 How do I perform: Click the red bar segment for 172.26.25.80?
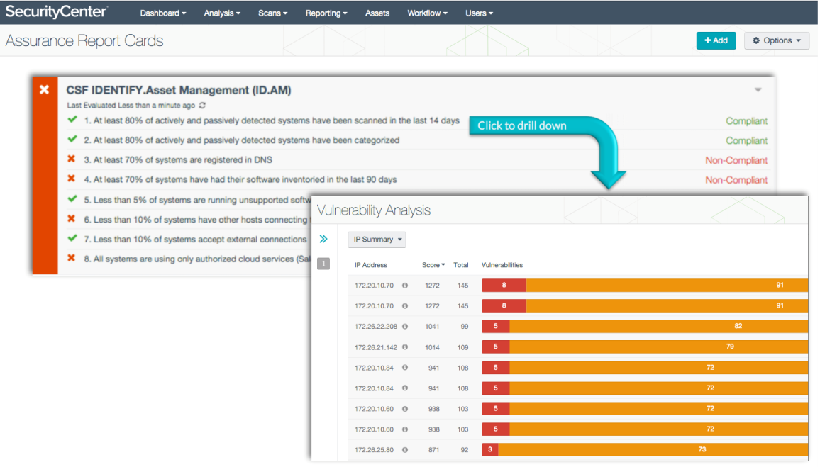tap(490, 450)
